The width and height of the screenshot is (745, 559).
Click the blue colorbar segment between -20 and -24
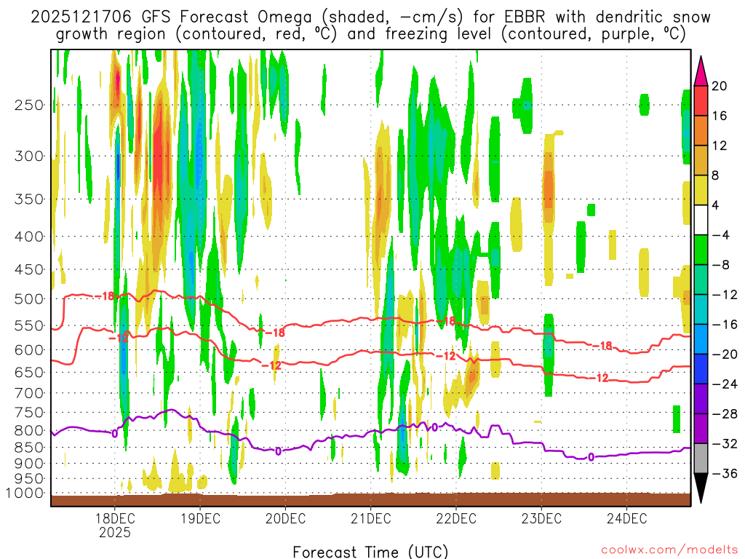[x=701, y=369]
